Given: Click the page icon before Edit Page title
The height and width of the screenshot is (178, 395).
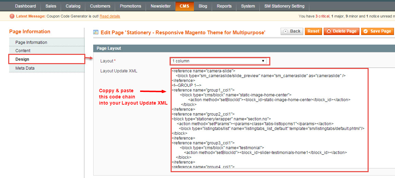Looking at the screenshot, I should pos(96,32).
